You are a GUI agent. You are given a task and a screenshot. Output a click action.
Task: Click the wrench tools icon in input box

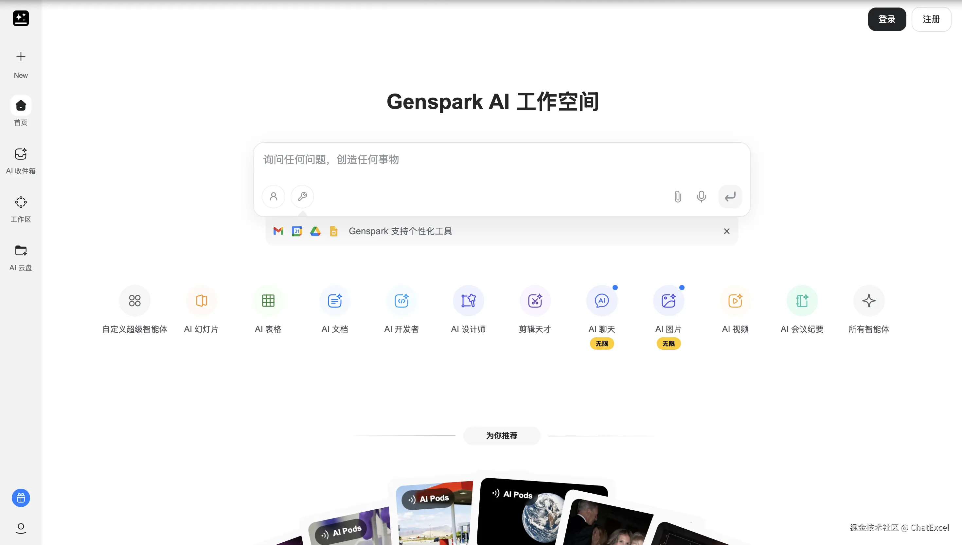(302, 196)
